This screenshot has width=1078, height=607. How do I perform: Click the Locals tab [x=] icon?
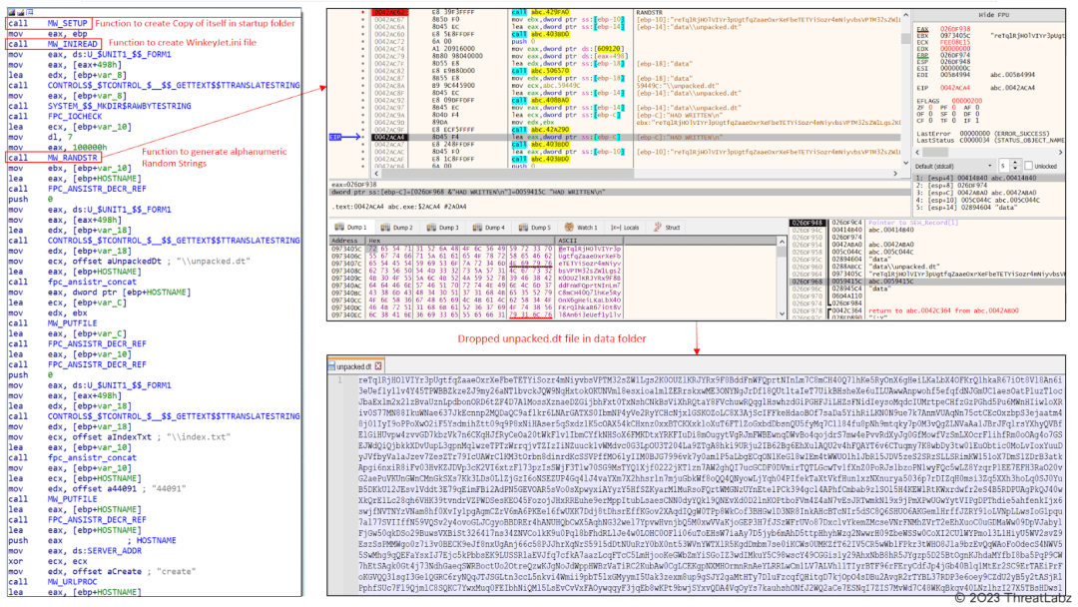[617, 228]
